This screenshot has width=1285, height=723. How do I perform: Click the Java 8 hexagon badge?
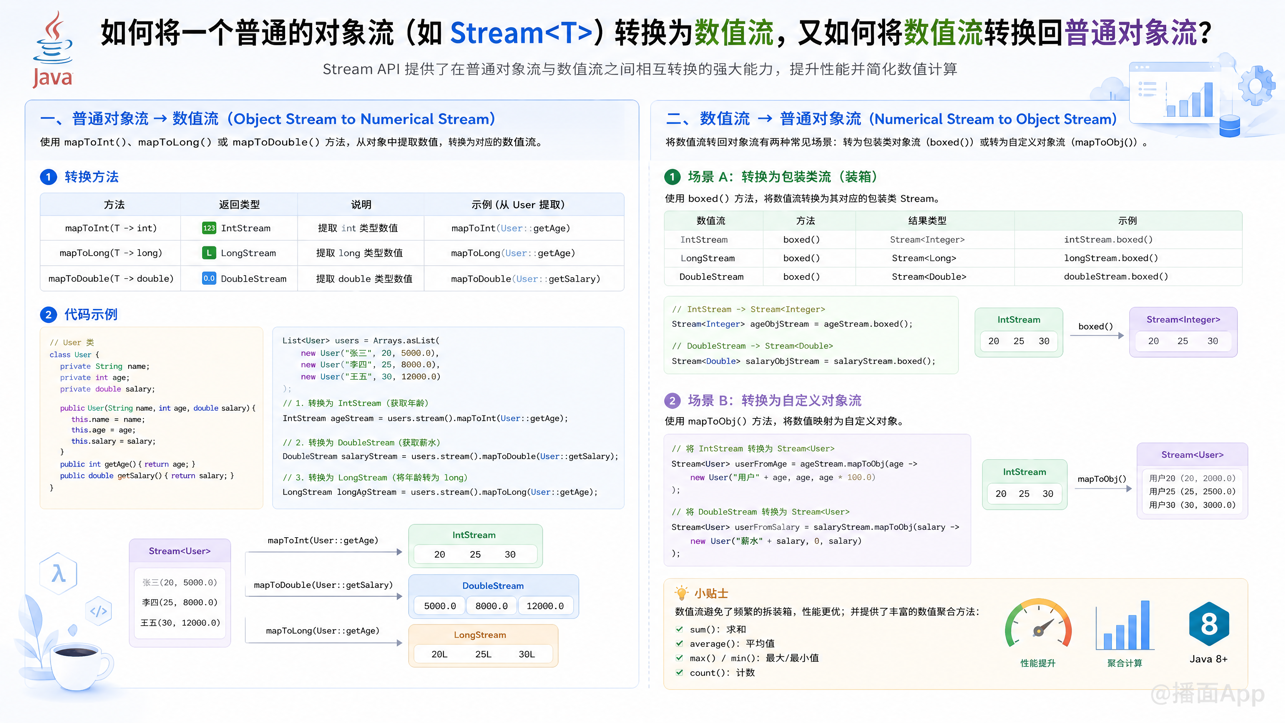1209,624
